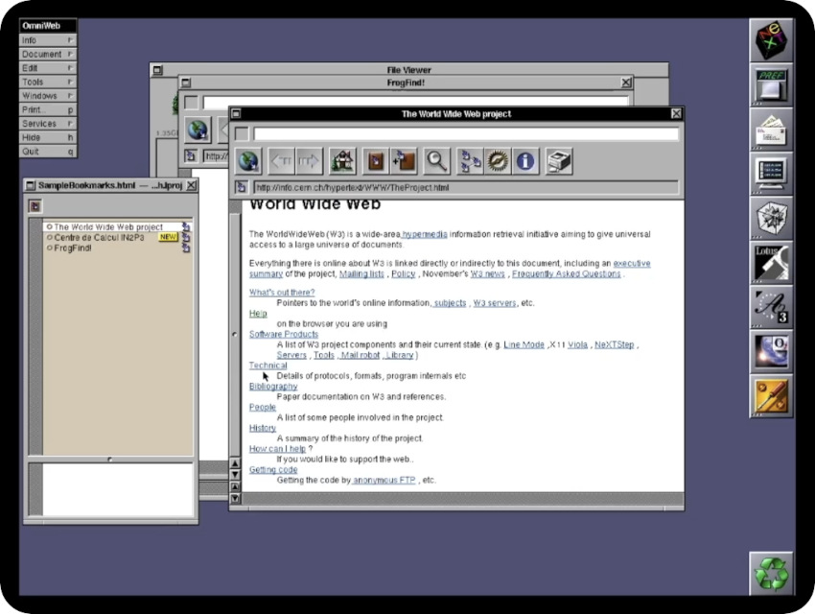Open the W3 servers link
815x614 pixels.
point(495,302)
